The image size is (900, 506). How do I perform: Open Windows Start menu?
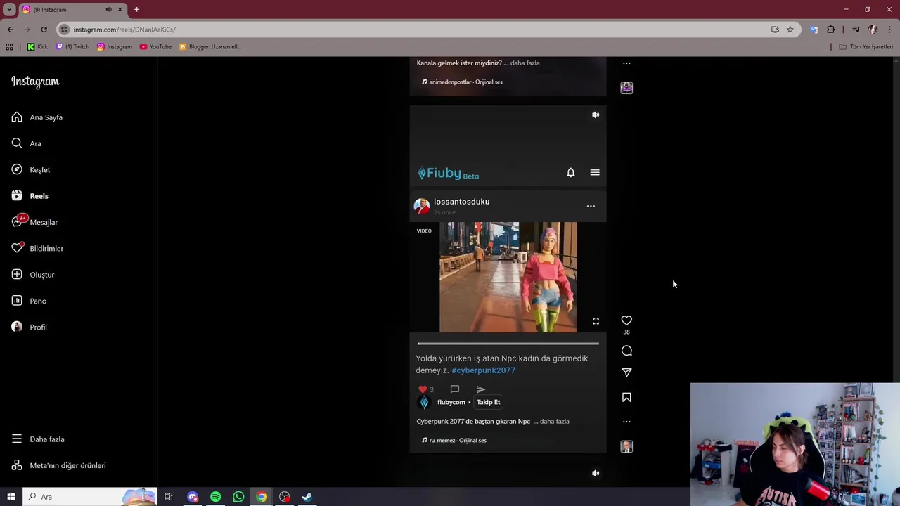click(x=11, y=497)
